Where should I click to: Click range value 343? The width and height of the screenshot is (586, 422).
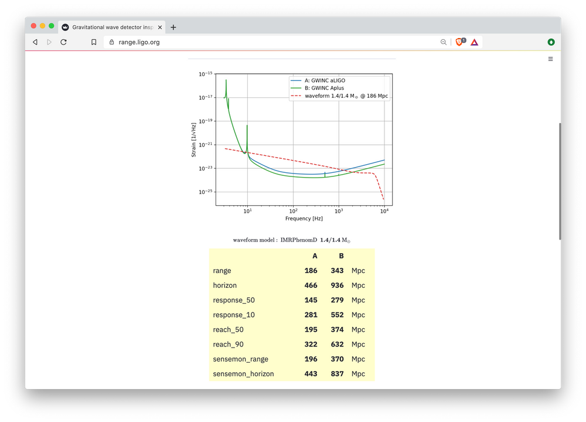[337, 271]
